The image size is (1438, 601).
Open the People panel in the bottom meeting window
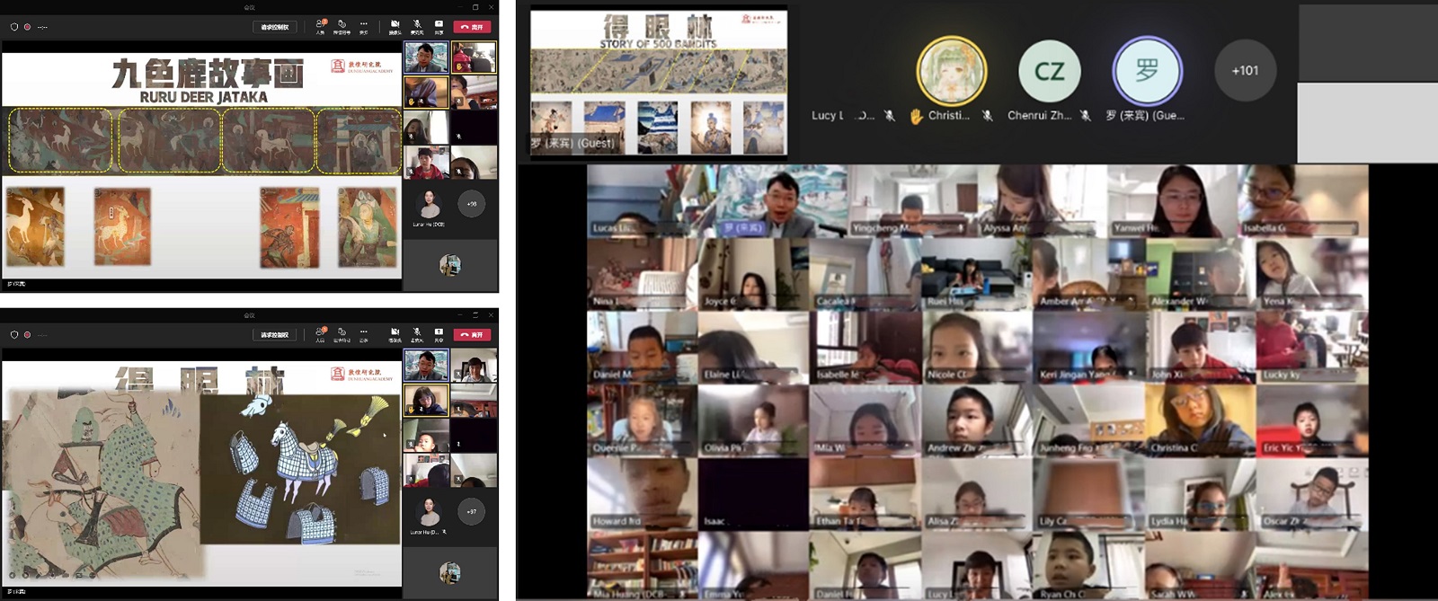coord(320,334)
